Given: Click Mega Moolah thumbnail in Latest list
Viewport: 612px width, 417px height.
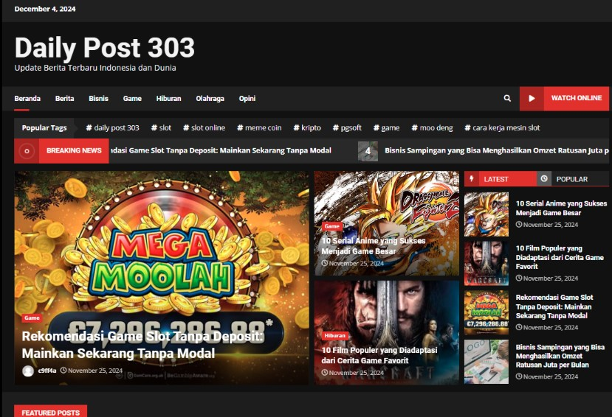Looking at the screenshot, I should (x=486, y=312).
